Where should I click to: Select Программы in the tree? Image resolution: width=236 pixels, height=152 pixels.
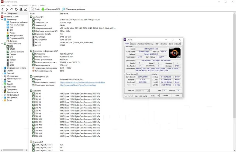[x=11, y=90]
